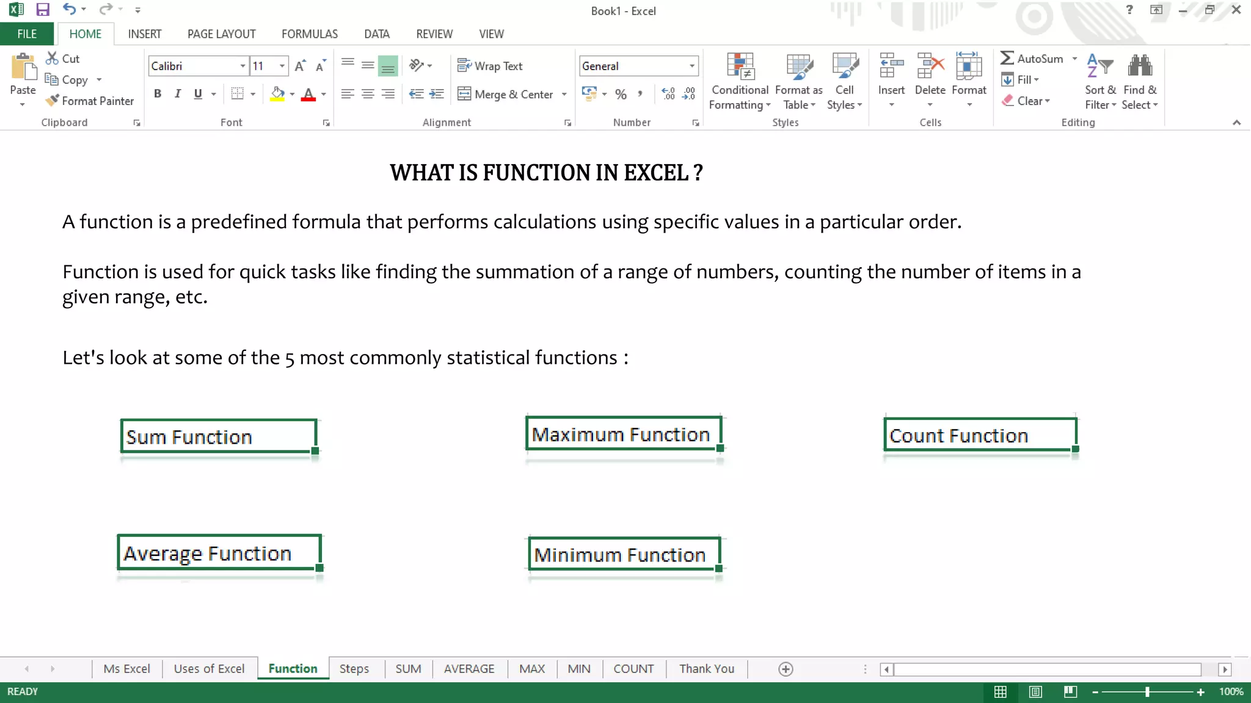Toggle Underline formatting
The height and width of the screenshot is (703, 1251).
pos(198,93)
